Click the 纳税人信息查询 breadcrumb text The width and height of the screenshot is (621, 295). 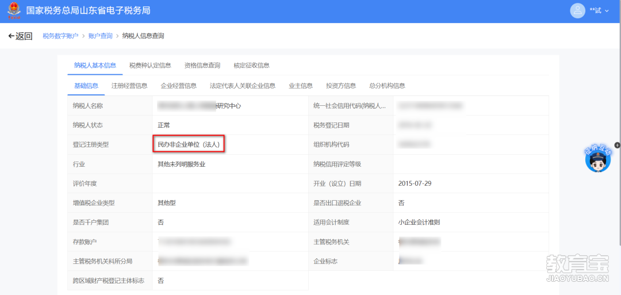click(x=143, y=36)
